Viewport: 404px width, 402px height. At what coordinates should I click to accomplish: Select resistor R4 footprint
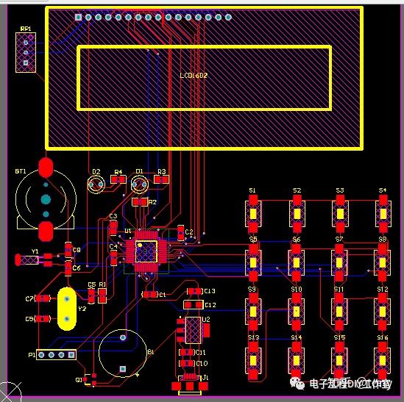point(118,179)
